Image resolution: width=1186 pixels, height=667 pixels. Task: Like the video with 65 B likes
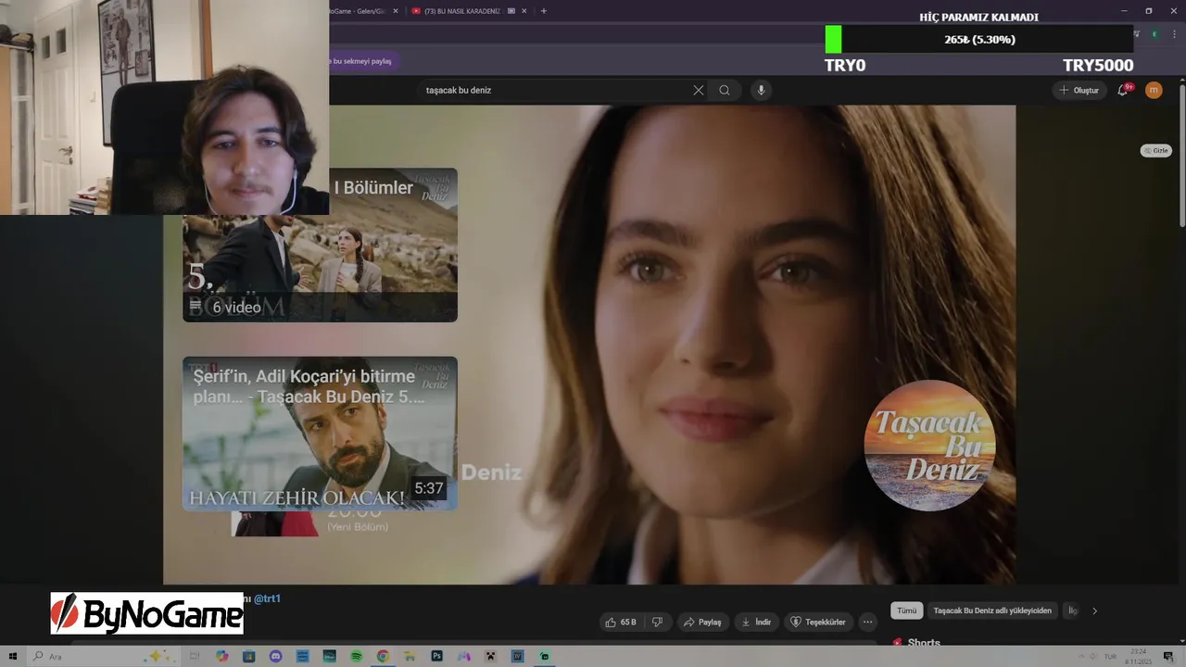click(621, 622)
